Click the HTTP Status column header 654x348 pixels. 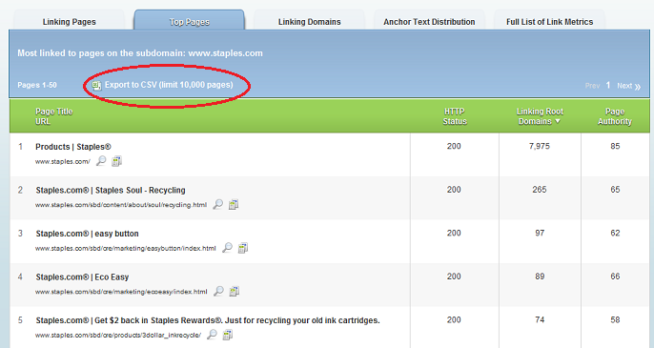pyautogui.click(x=455, y=116)
